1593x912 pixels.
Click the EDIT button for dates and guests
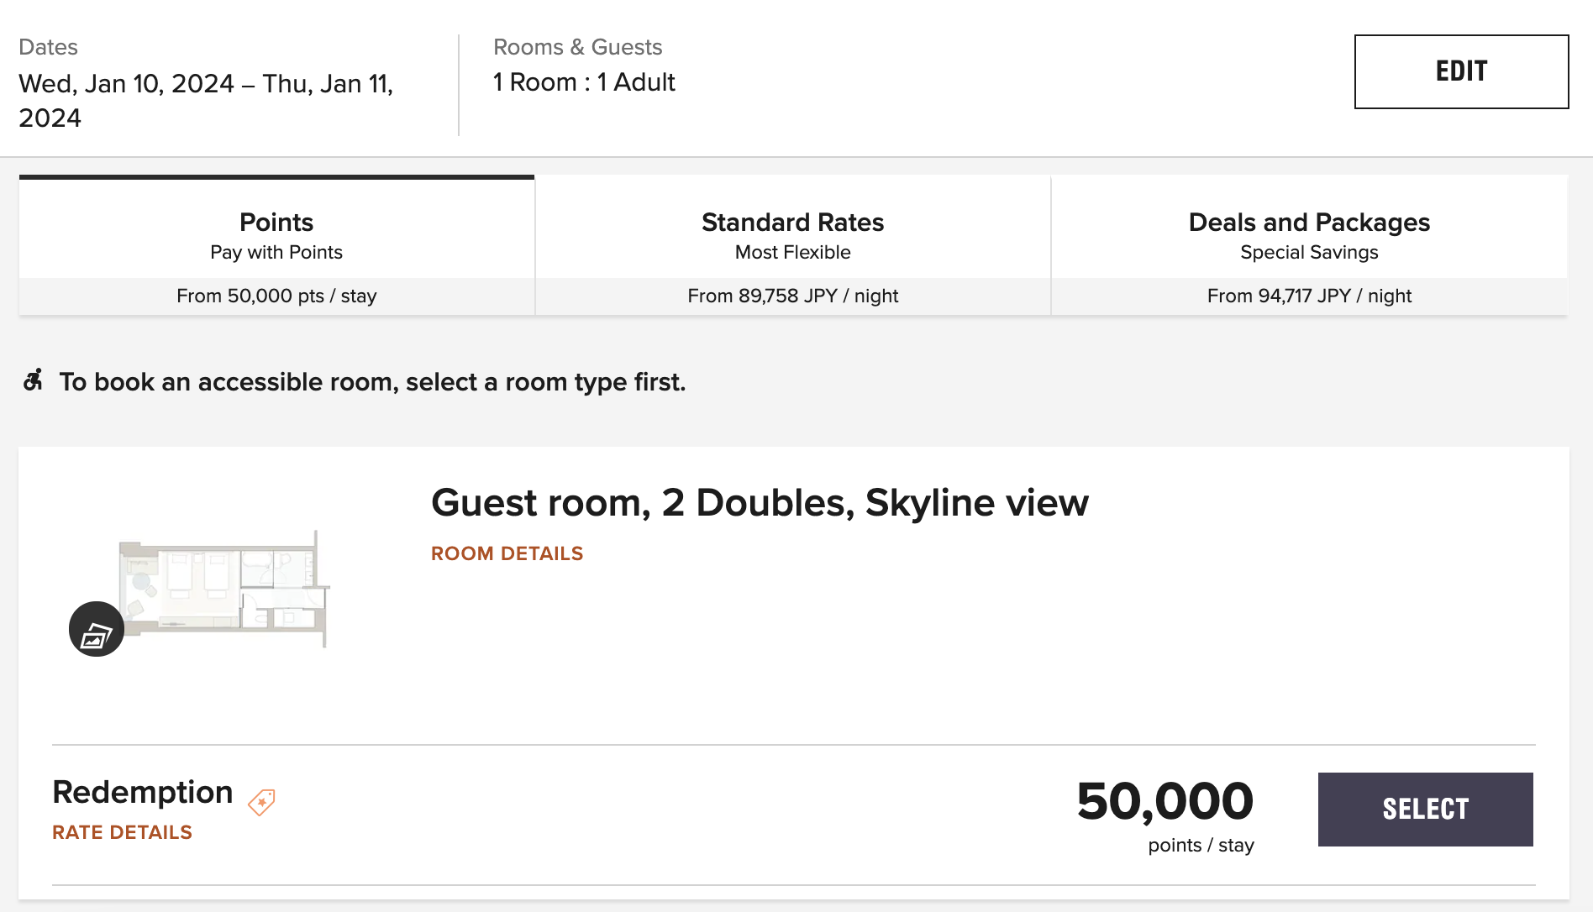click(1461, 71)
